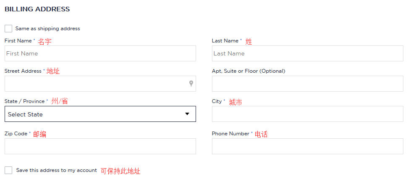The width and height of the screenshot is (408, 182).
Task: Click the BILLING ADDRESS heading
Action: (x=37, y=9)
